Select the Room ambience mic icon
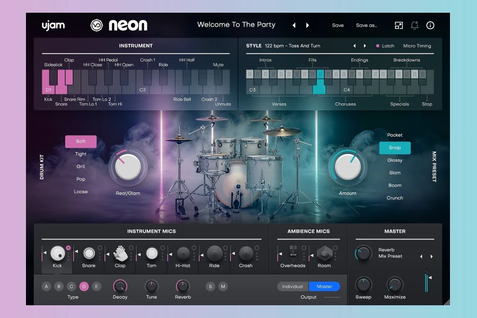 click(x=324, y=253)
